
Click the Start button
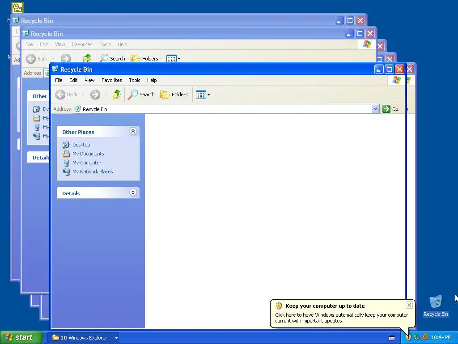(x=21, y=338)
